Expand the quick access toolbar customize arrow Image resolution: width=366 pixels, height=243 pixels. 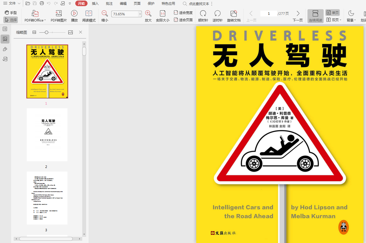(70, 4)
